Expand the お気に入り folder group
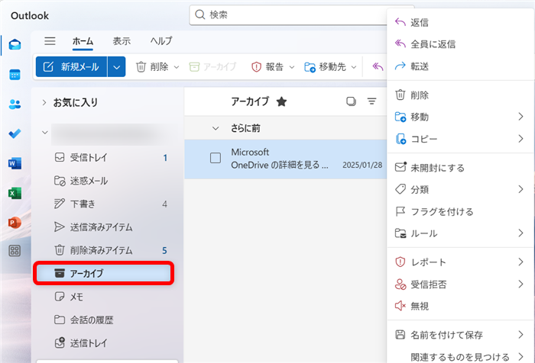The image size is (535, 363). 44,102
